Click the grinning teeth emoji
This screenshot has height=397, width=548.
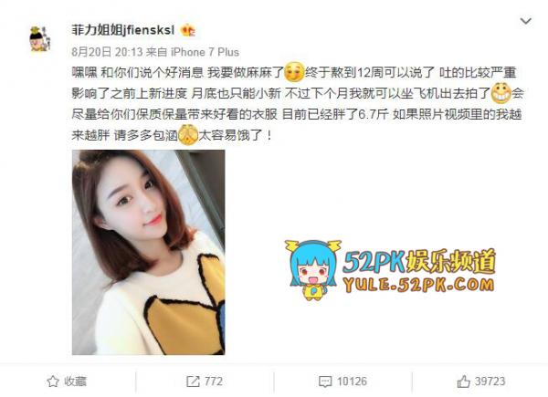coord(501,93)
